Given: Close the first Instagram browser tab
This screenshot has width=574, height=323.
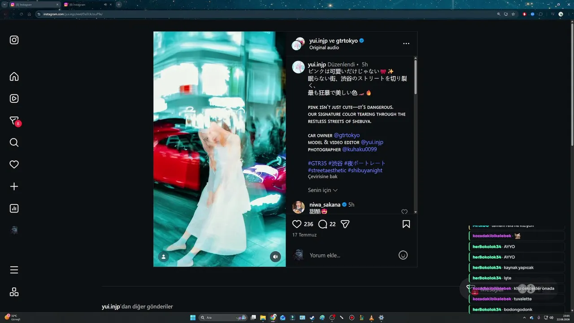Looking at the screenshot, I should (57, 4).
